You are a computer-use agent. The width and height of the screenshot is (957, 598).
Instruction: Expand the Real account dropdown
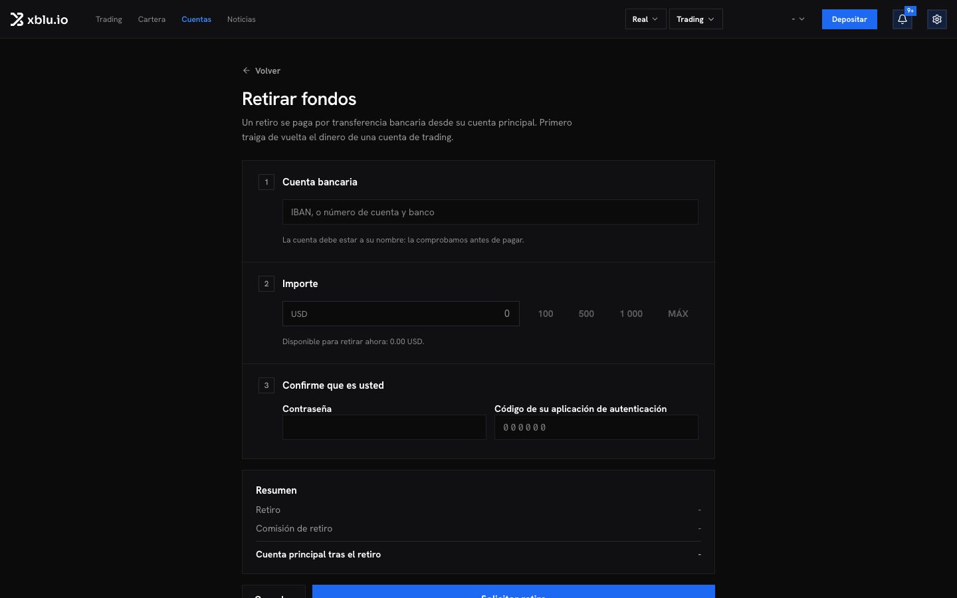click(645, 19)
